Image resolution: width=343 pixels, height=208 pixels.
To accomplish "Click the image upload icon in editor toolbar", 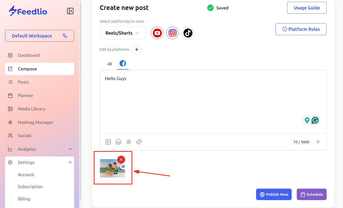I will coord(108,142).
